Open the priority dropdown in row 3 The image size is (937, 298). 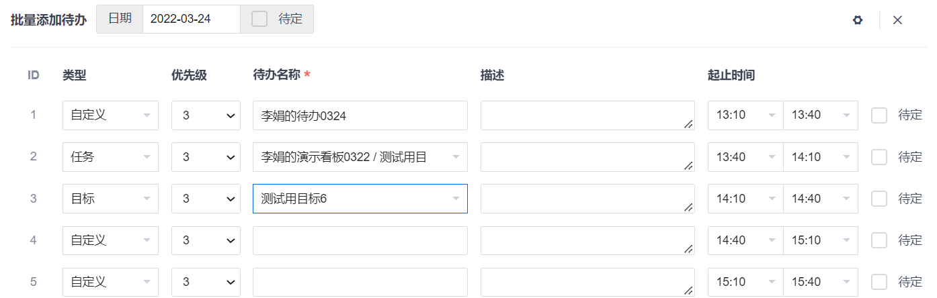click(x=206, y=199)
